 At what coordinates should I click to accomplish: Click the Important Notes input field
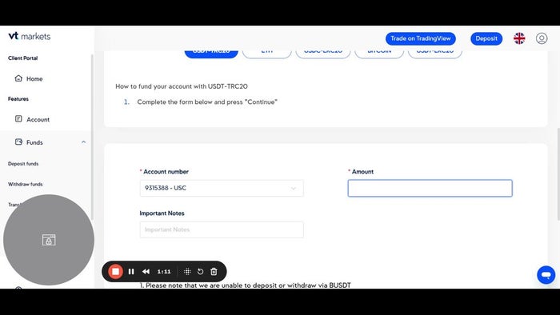pyautogui.click(x=222, y=229)
